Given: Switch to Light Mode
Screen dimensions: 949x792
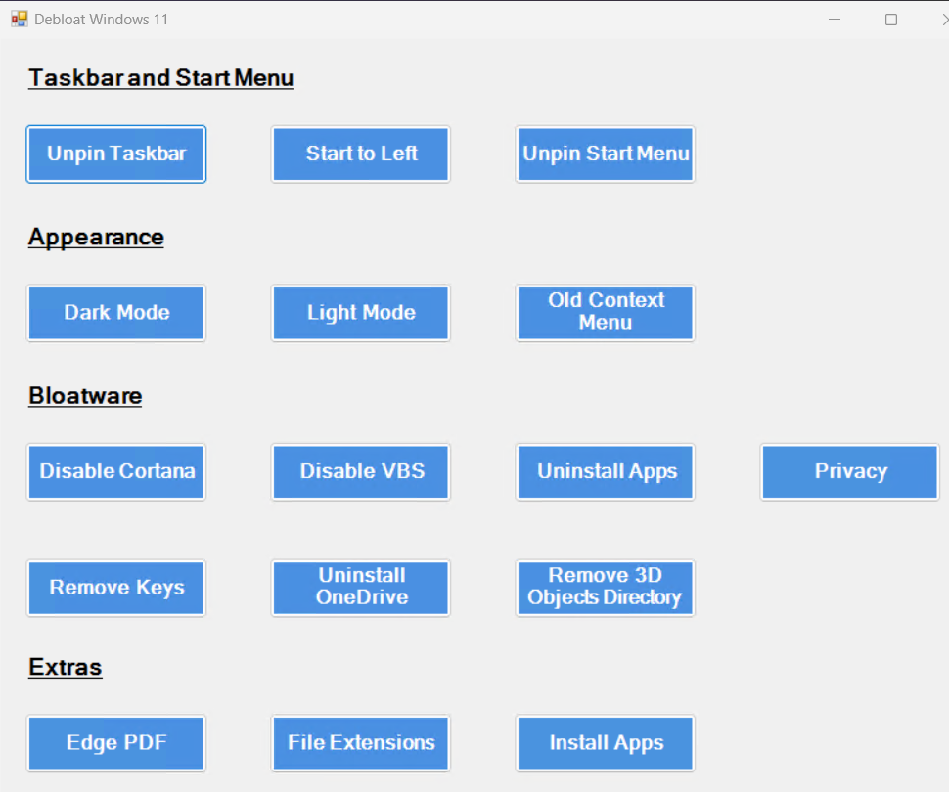Looking at the screenshot, I should (361, 313).
